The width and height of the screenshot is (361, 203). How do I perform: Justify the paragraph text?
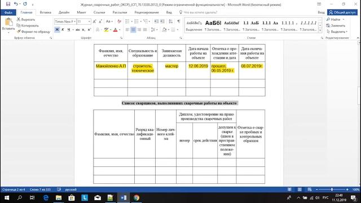[145, 30]
